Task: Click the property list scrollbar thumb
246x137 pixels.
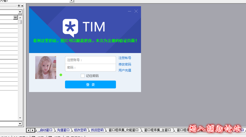Action: (20, 22)
